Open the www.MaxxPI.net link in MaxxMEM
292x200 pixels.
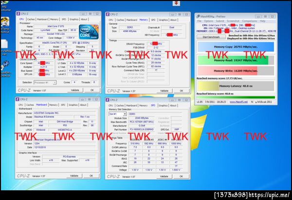click(239, 102)
